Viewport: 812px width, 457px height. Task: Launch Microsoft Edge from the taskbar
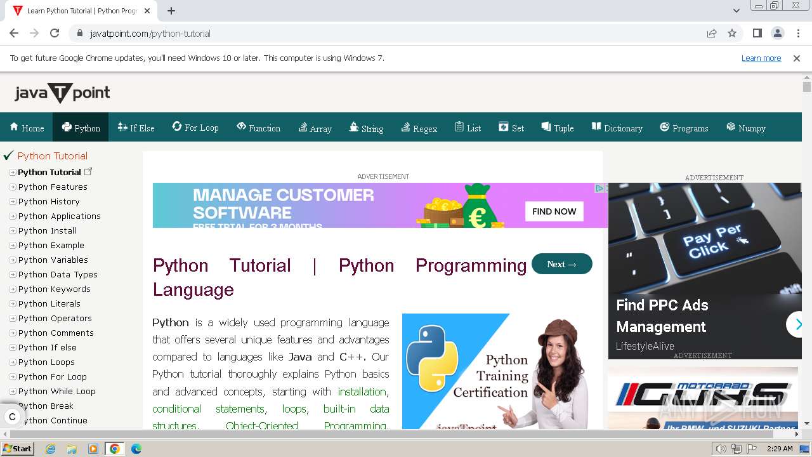[x=136, y=449]
